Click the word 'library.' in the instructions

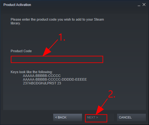pos(16,23)
